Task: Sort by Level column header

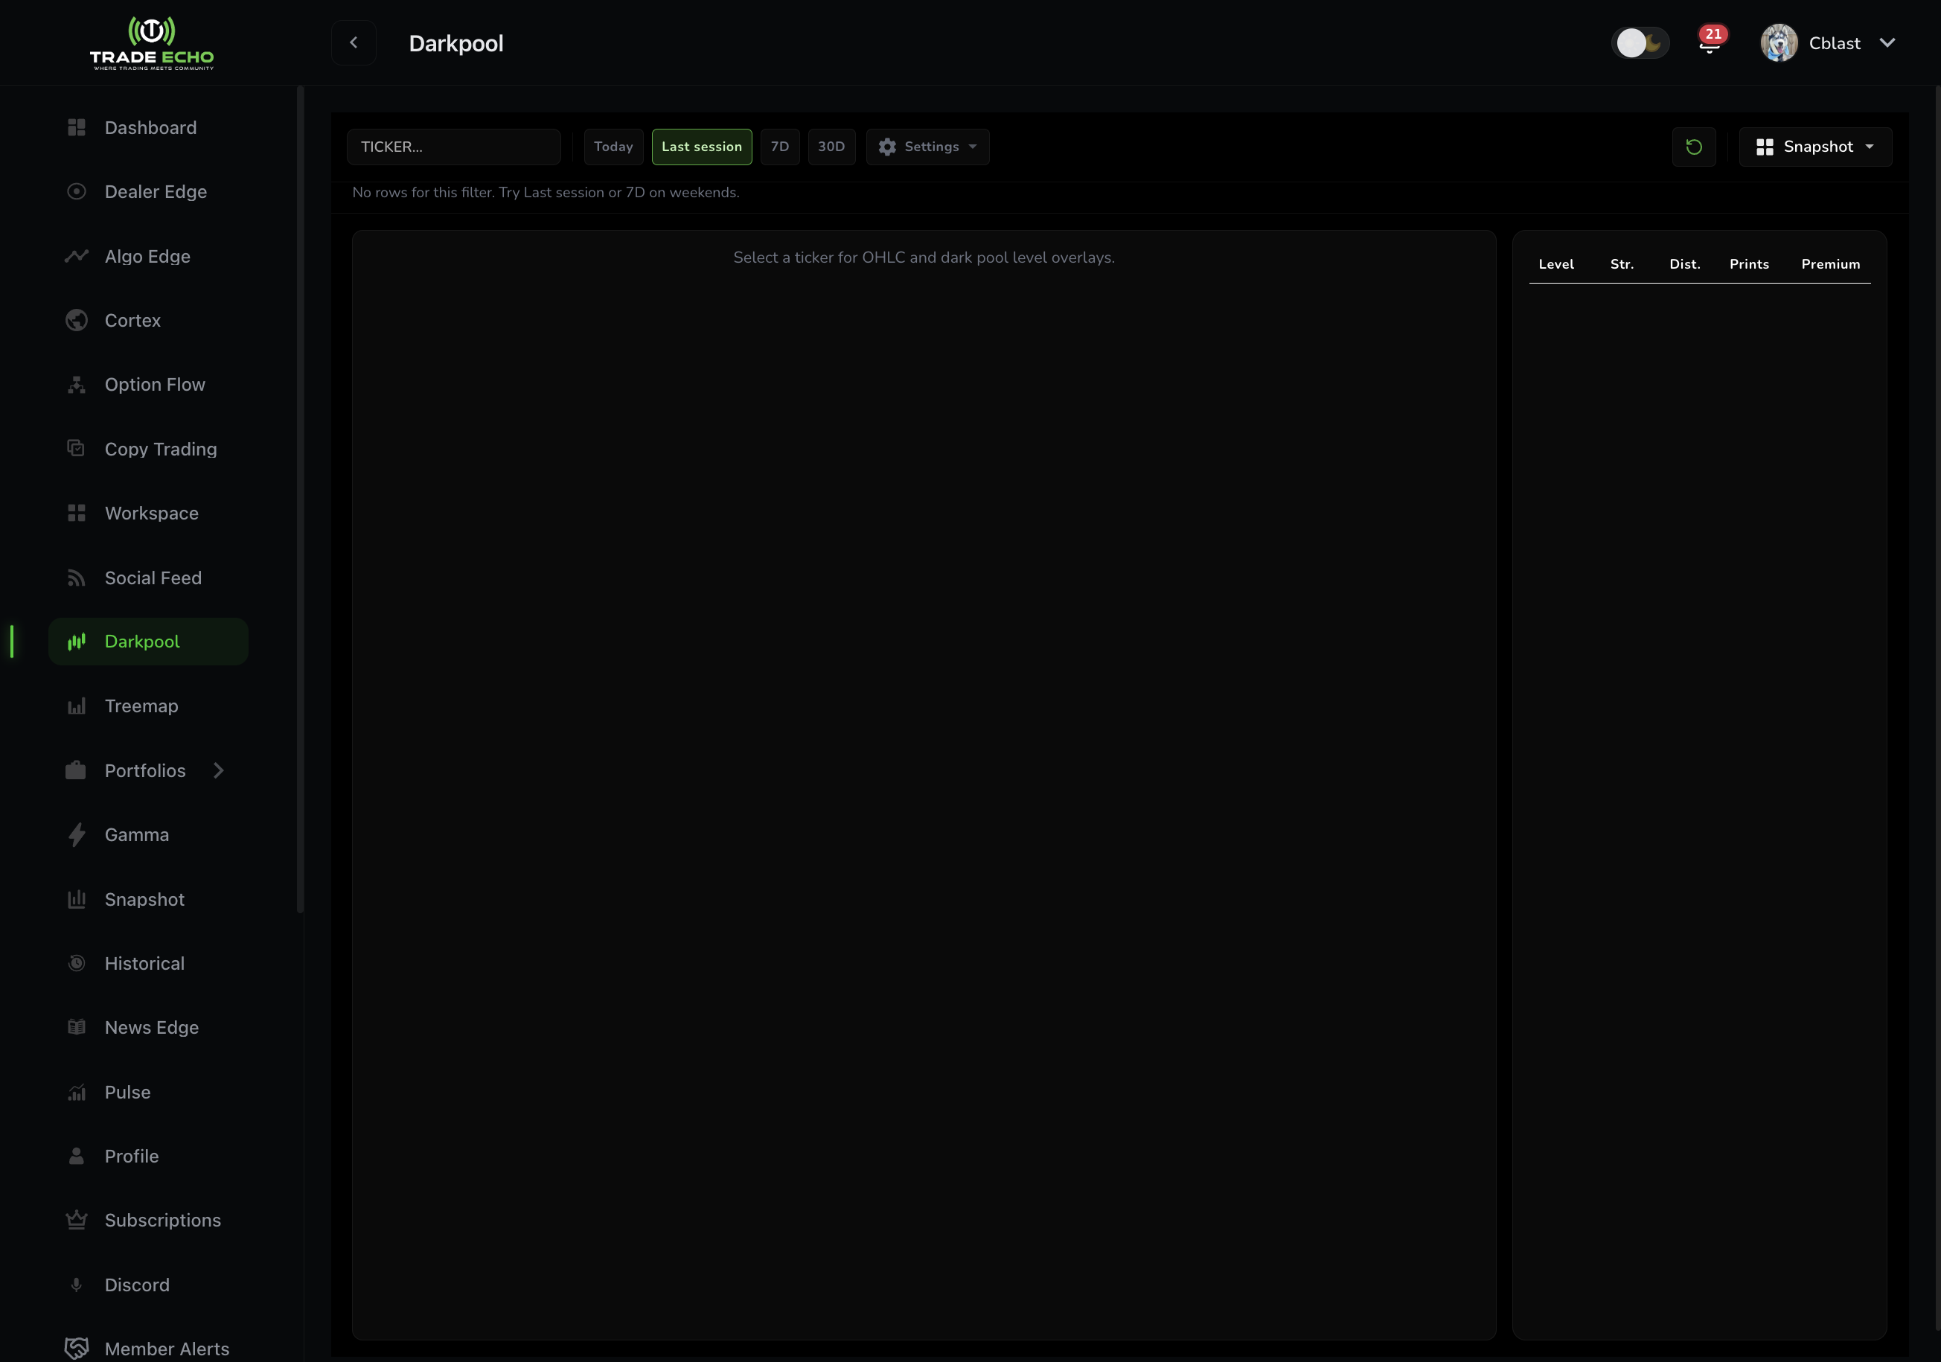Action: tap(1555, 265)
